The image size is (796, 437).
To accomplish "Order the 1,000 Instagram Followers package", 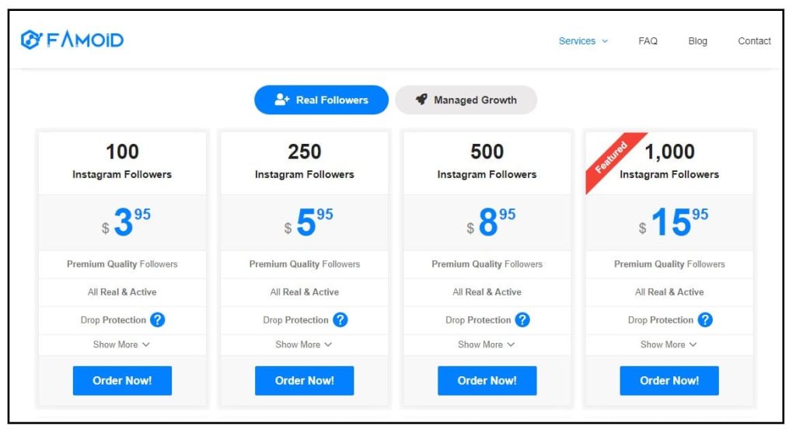I will pos(669,381).
